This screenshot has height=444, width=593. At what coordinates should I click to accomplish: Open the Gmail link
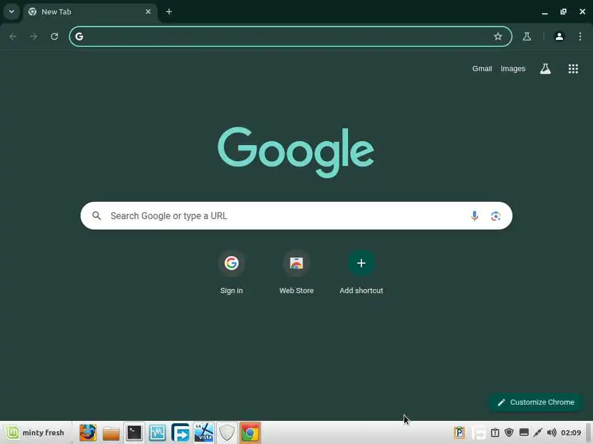[x=482, y=69]
